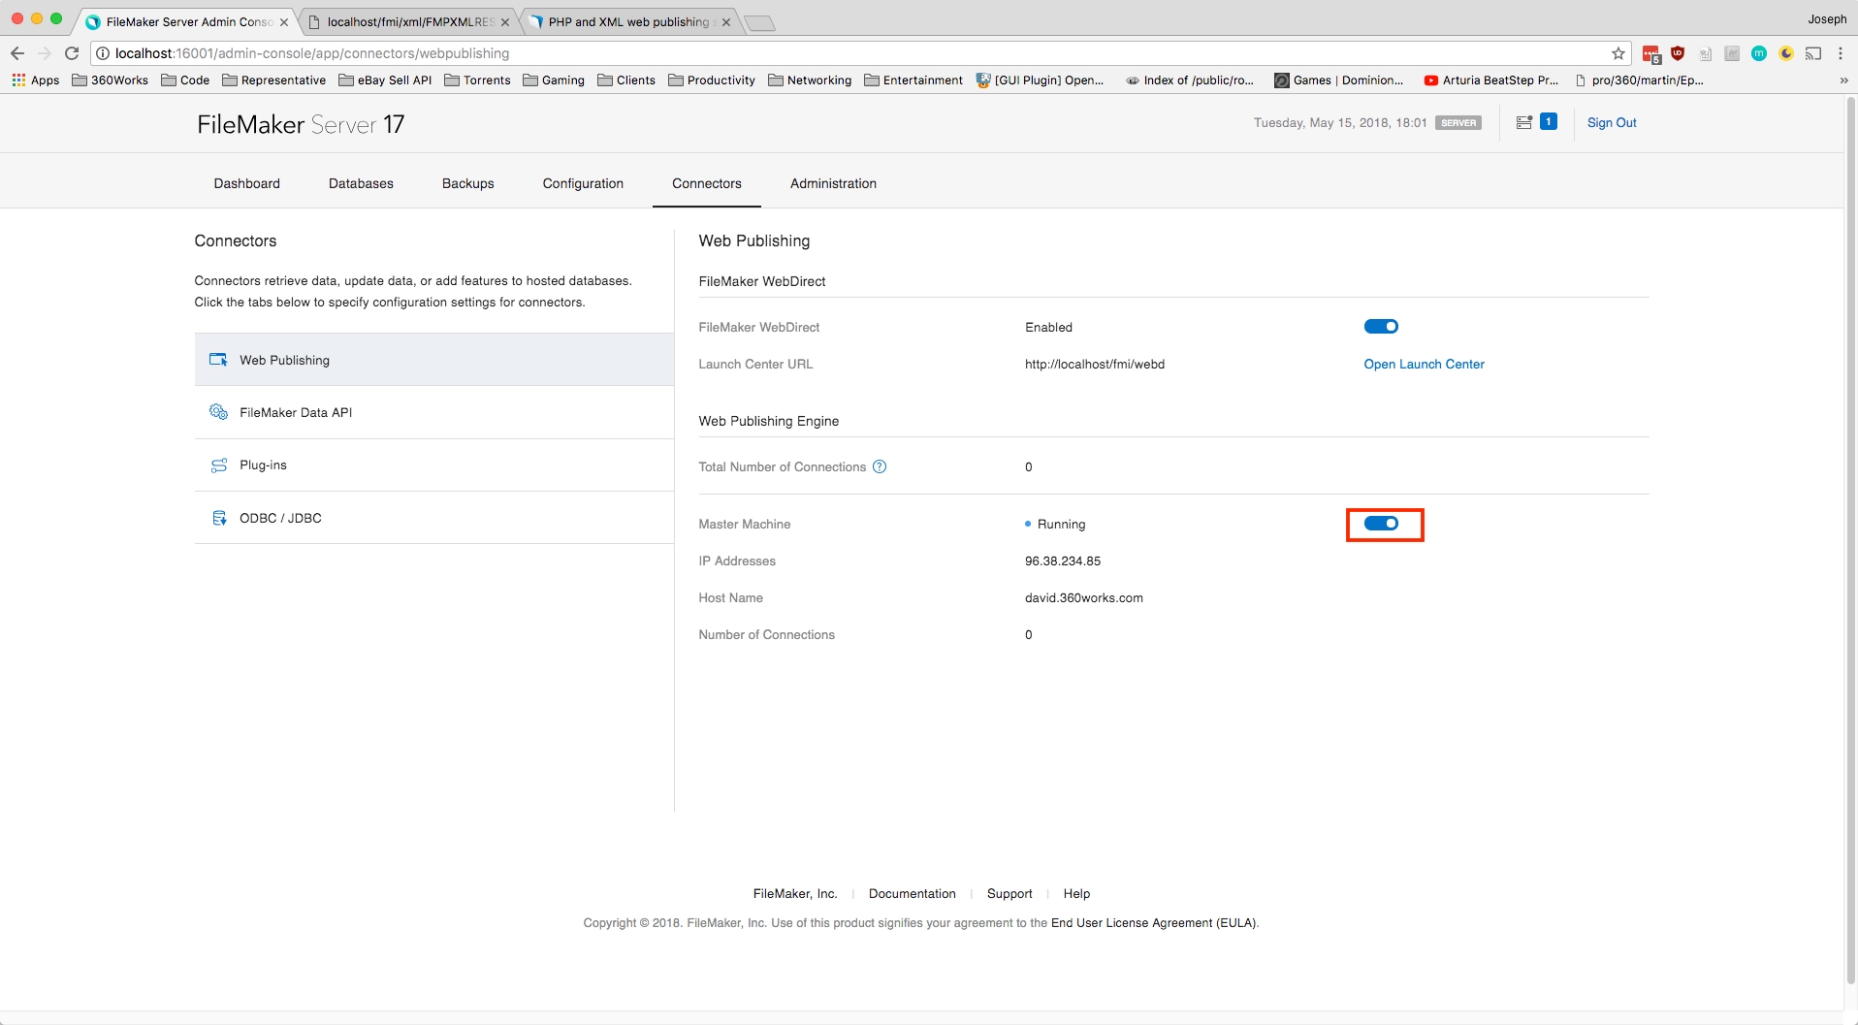Open the Arturia BeatStep Pr... YouTube bookmark
1858x1025 pixels.
1490,80
